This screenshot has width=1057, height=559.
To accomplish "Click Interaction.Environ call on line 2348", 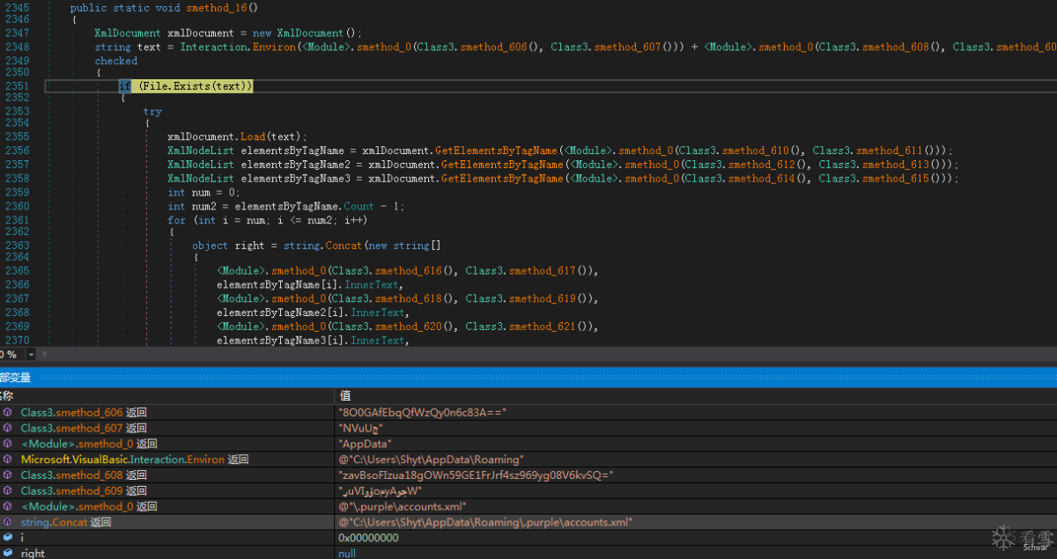I will click(x=239, y=47).
